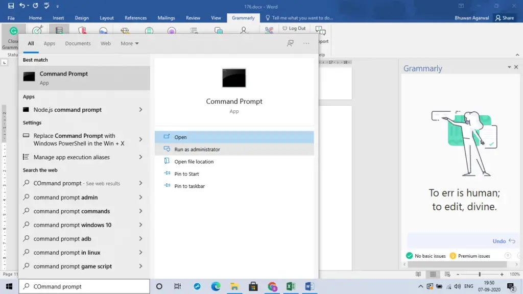Select command prompt in linux suggestion
This screenshot has width=523, height=294.
tap(78, 252)
